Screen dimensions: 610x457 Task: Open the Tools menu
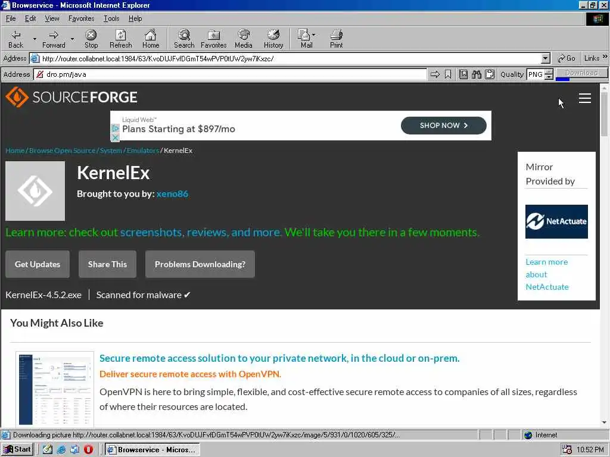(x=111, y=18)
